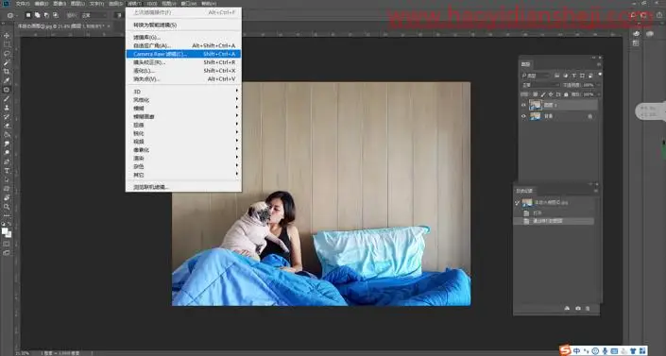The height and width of the screenshot is (356, 666).
Task: Select the Lasso tool
Action: point(7,54)
